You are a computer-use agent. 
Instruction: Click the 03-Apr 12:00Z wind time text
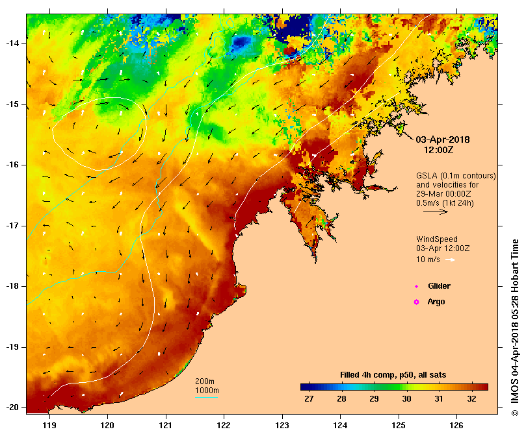tap(443, 248)
